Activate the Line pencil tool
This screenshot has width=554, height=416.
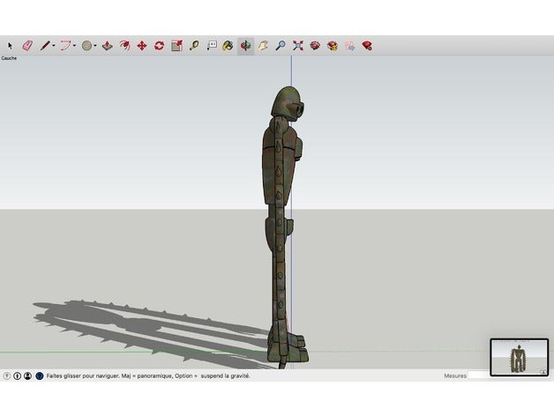pyautogui.click(x=44, y=45)
